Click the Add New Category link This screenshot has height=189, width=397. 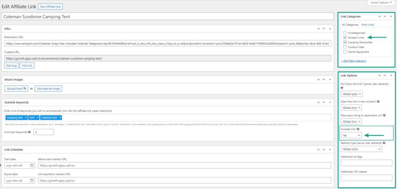pos(353,61)
